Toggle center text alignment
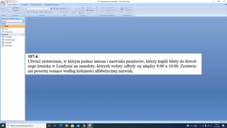 click(54, 9)
